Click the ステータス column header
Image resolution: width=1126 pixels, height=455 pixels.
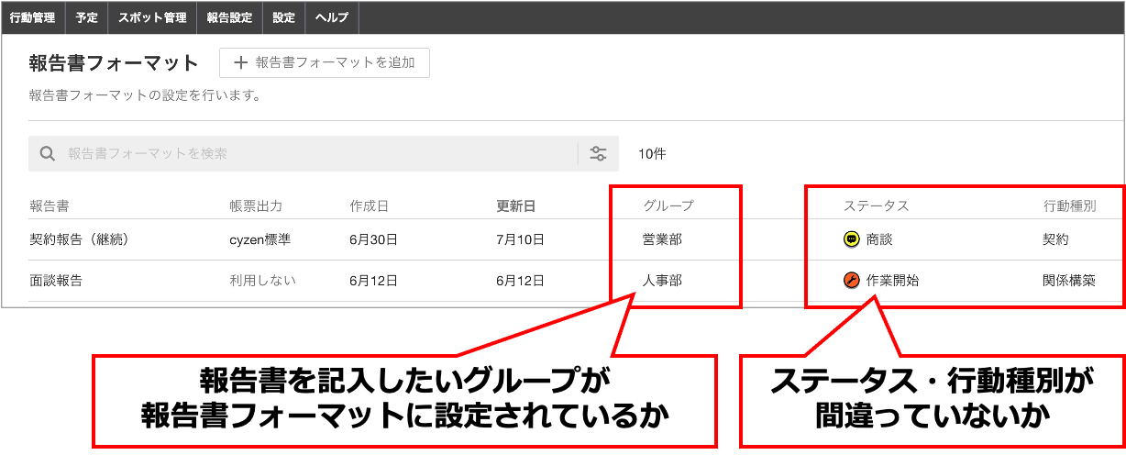pyautogui.click(x=876, y=205)
